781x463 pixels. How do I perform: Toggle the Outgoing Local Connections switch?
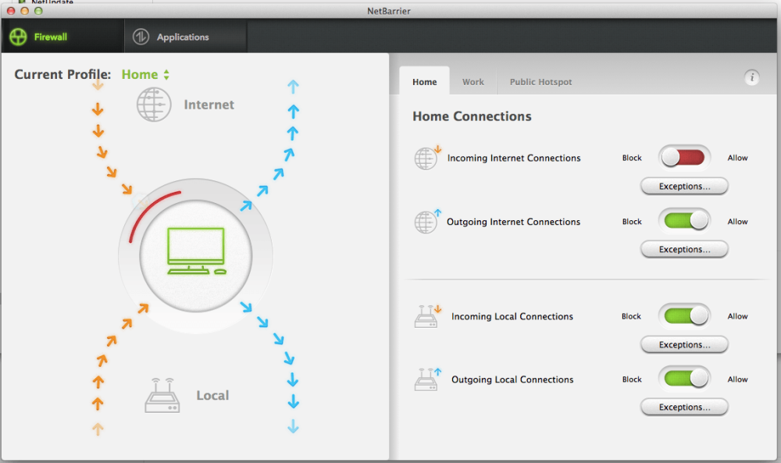(684, 379)
